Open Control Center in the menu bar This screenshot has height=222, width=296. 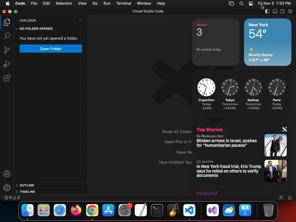pyautogui.click(x=251, y=3)
